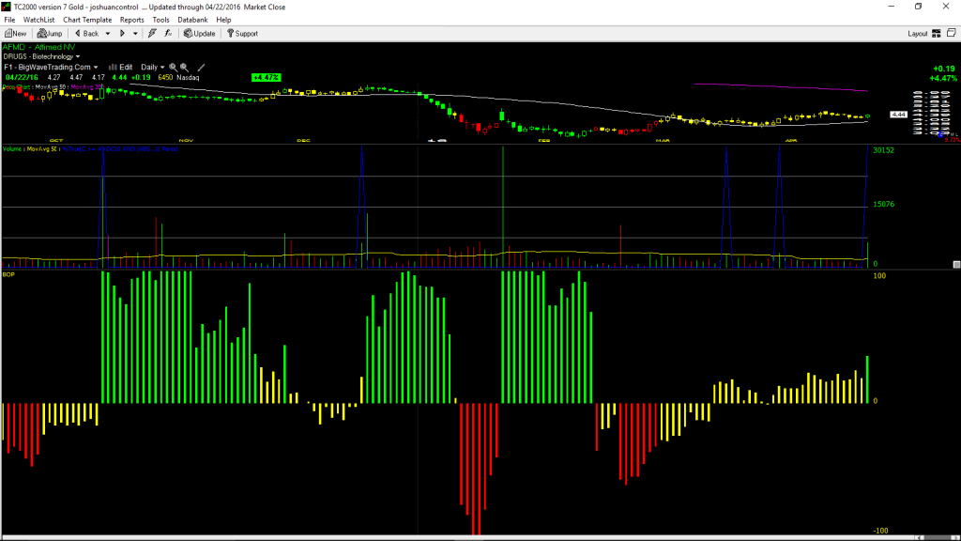The image size is (961, 541).
Task: Open the formula fx icon
Action: (168, 34)
